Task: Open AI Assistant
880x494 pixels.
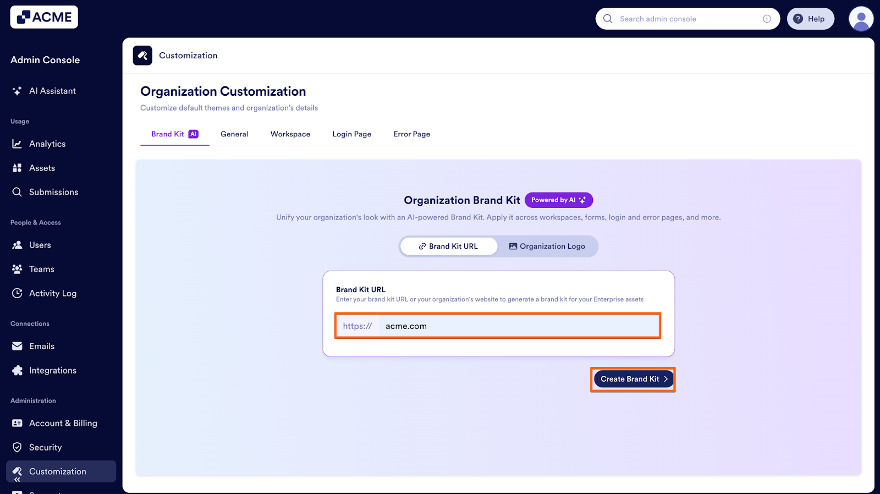Action: pos(61,91)
